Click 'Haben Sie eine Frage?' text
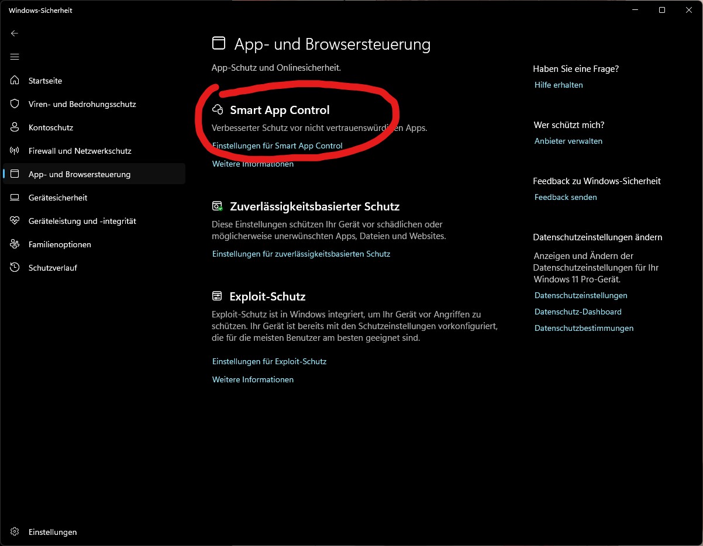Image resolution: width=703 pixels, height=546 pixels. click(576, 68)
